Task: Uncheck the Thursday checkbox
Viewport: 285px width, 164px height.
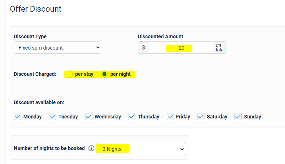Action: point(132,117)
